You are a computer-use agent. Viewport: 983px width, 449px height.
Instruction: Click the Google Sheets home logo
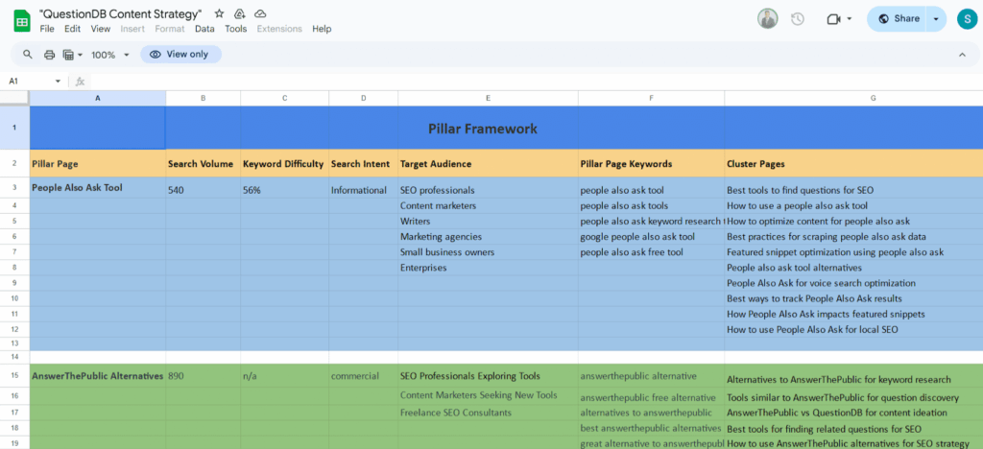tap(22, 21)
